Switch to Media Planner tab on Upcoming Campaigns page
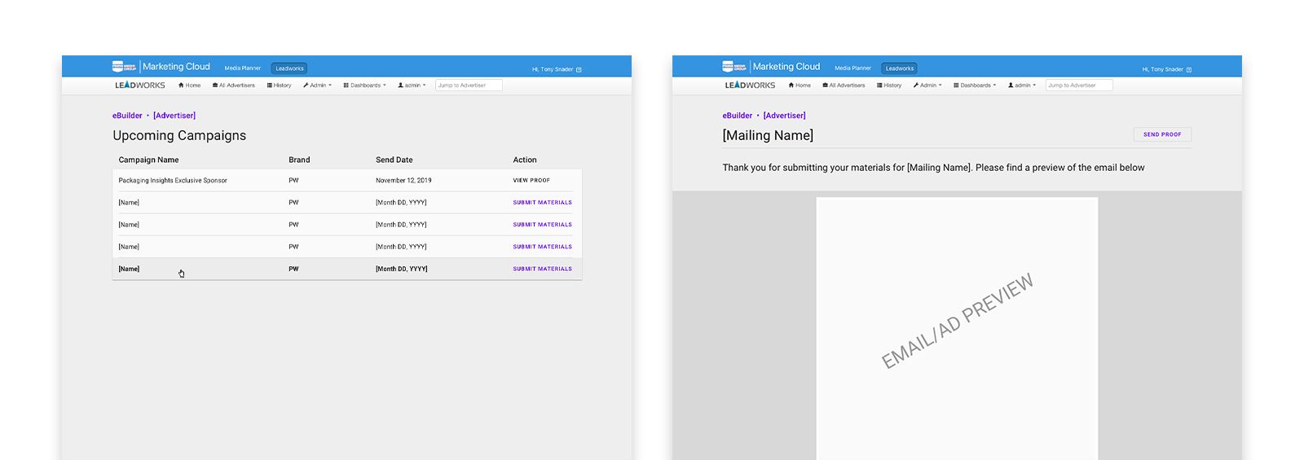Viewport: 1304px width, 460px height. pos(242,68)
